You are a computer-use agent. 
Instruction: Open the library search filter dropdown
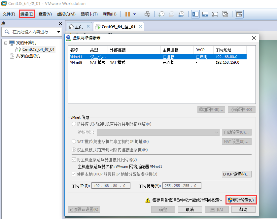click(58, 32)
